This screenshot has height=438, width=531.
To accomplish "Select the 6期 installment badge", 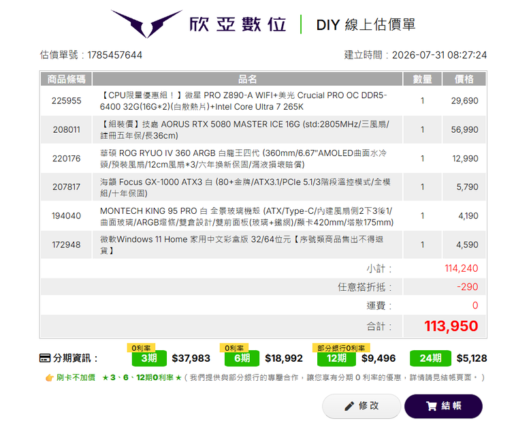I will (242, 358).
